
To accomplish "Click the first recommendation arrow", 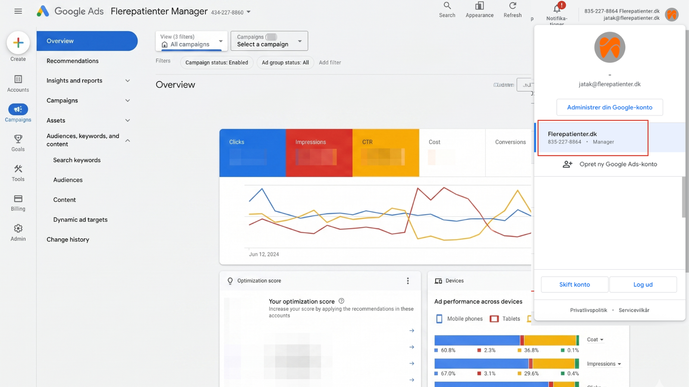I will click(x=412, y=331).
